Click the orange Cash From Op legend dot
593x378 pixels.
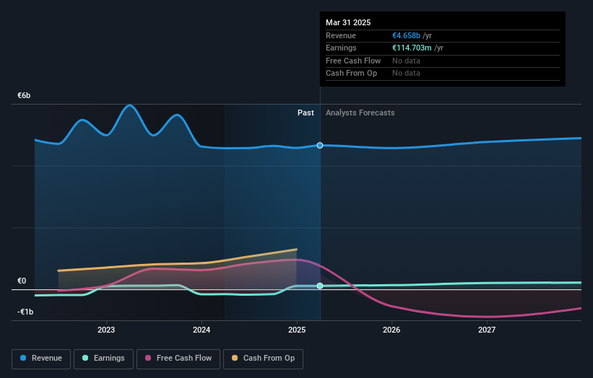235,358
